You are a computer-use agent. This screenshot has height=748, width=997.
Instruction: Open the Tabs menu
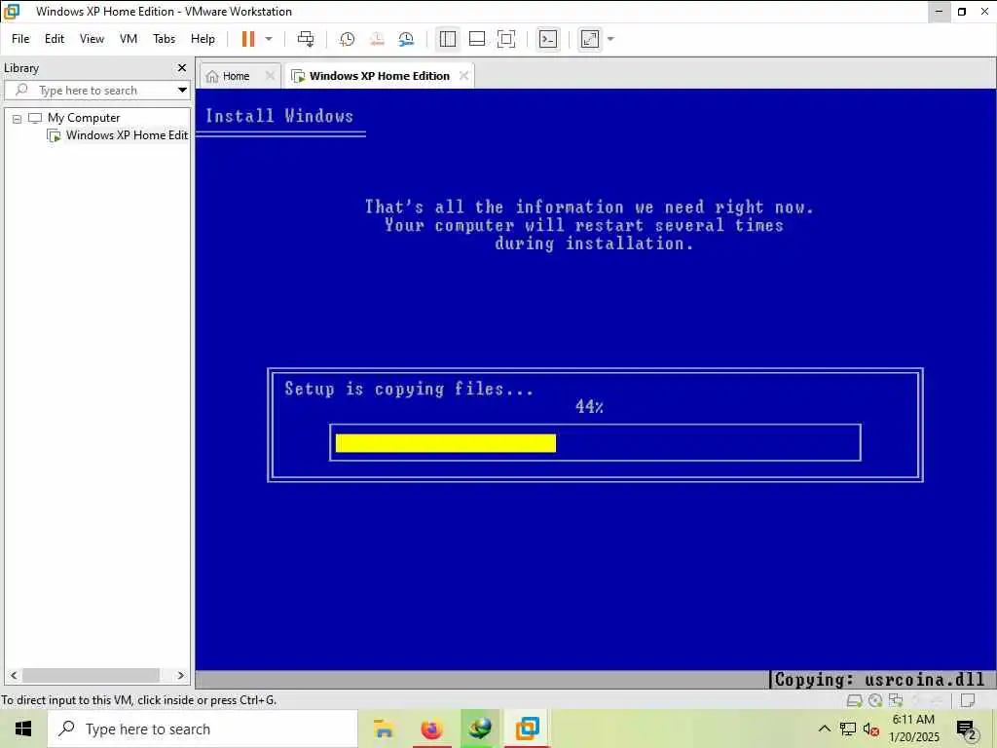point(164,39)
